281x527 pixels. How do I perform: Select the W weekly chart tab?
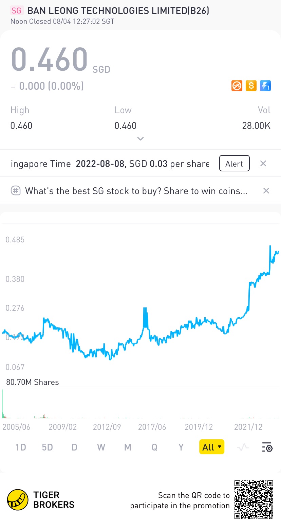(101, 447)
